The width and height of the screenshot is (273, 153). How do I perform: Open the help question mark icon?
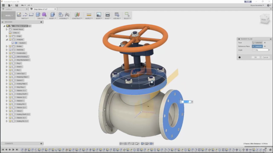coord(268,5)
